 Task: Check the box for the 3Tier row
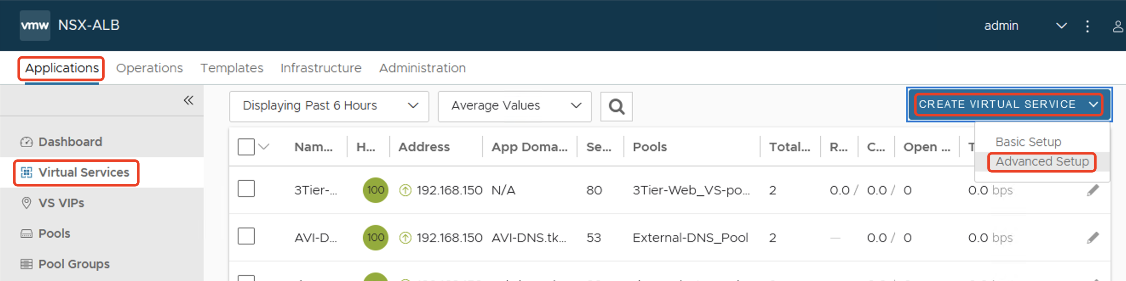(x=246, y=188)
